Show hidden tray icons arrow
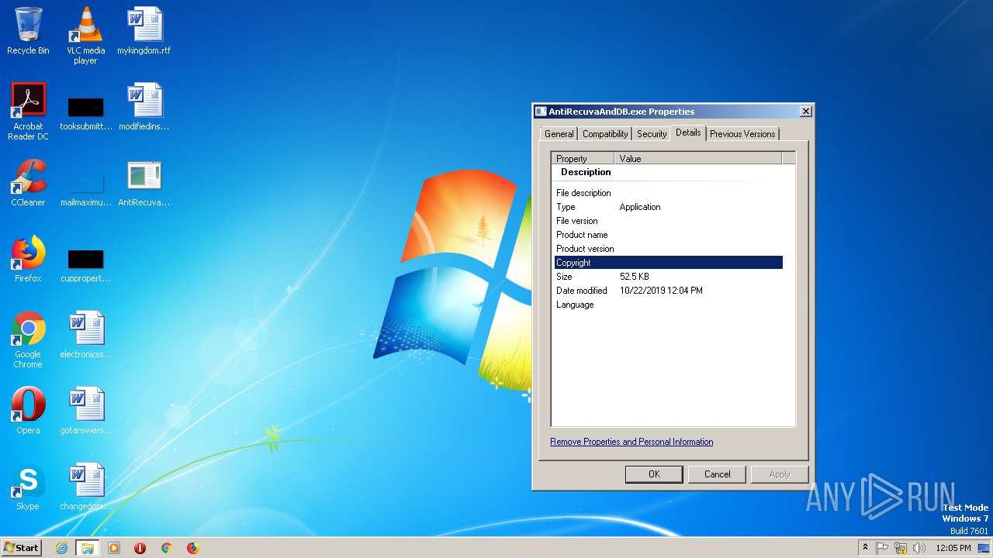Screen dimensions: 993x558 pyautogui.click(x=866, y=547)
